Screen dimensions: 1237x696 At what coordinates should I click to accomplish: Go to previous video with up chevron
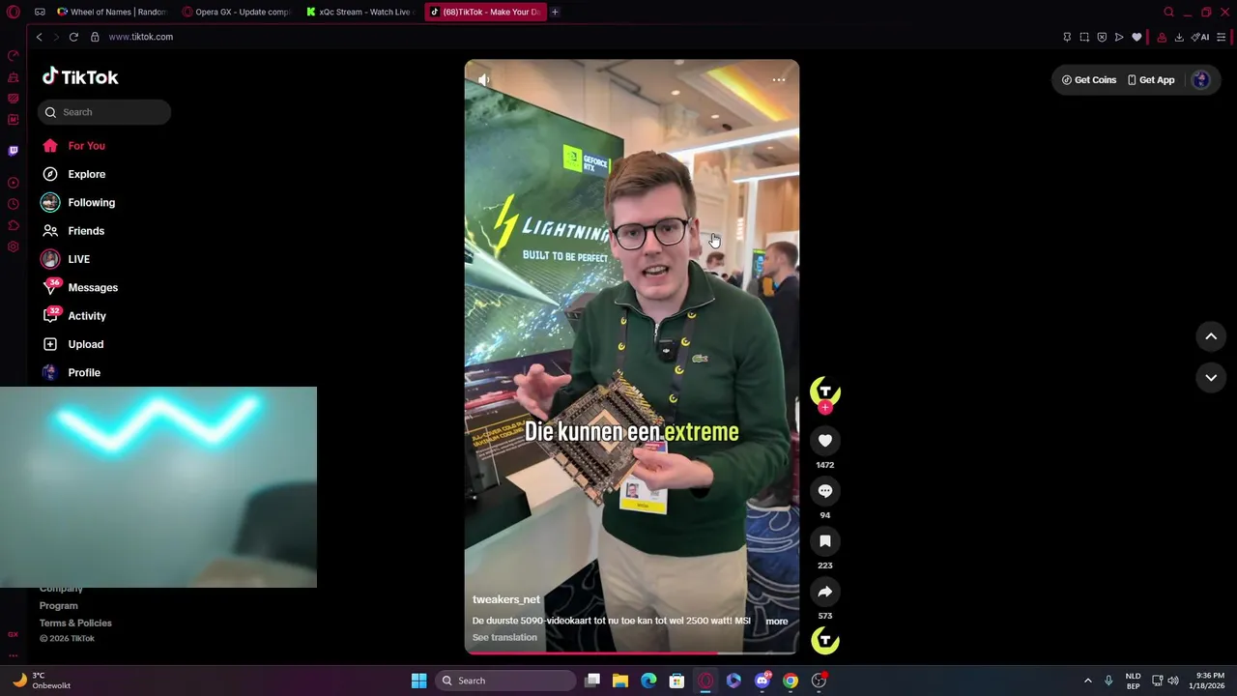pos(1211,336)
